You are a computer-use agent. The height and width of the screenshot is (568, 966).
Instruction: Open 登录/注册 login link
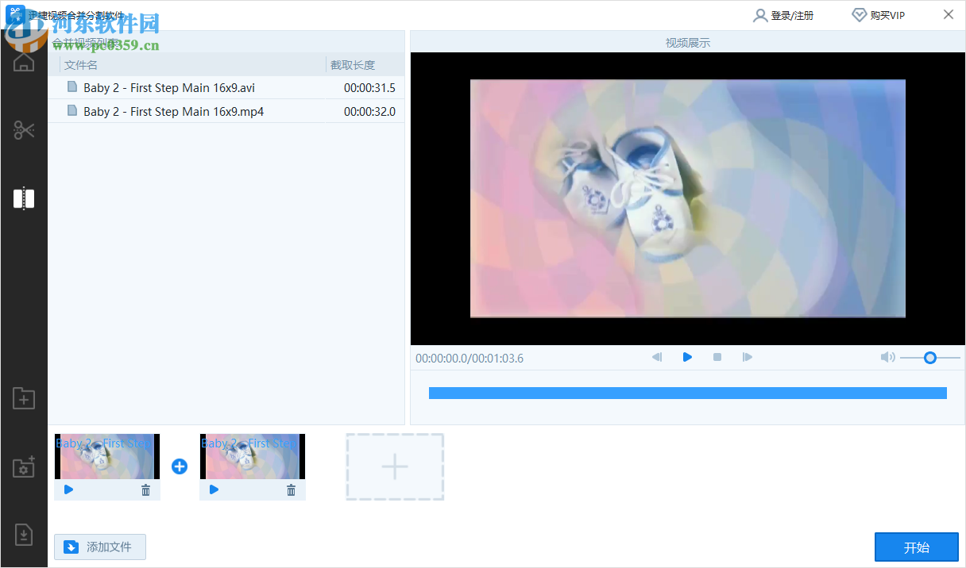point(792,15)
